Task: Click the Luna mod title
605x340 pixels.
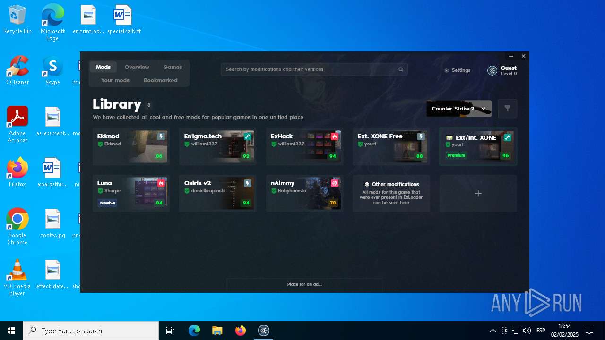Action: 104,183
